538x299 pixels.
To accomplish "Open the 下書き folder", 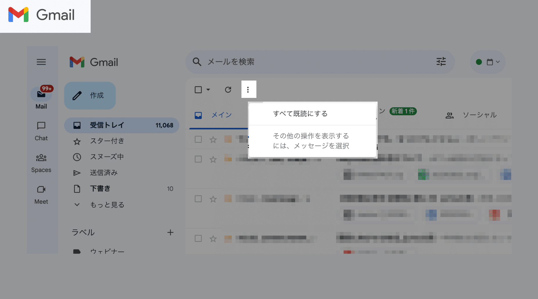I will (122, 189).
